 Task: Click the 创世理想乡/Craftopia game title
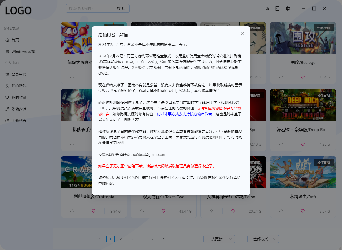[94, 197]
